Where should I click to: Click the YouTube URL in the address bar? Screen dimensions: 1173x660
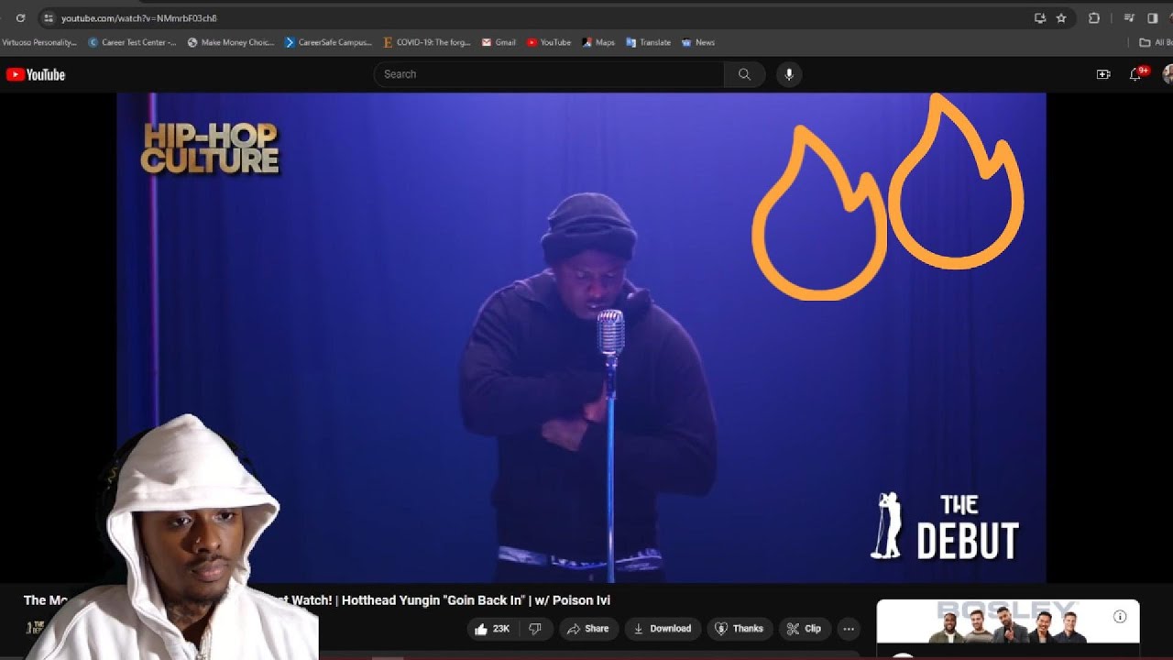tap(139, 17)
